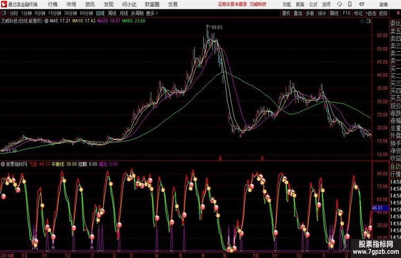Click the 汉威科技(日线 前复权) chart title
This screenshot has height=258, width=401.
click(x=22, y=21)
